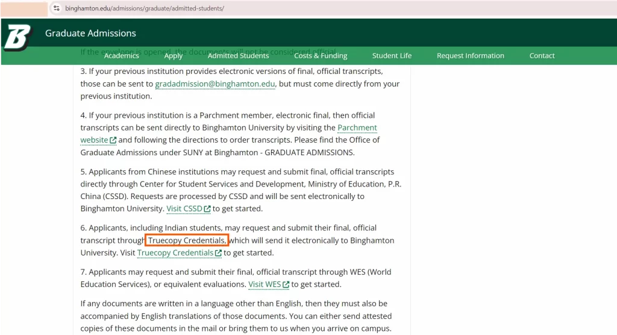Click the highlighted 'Truecopy Credentials,' text in item 6

pos(187,241)
